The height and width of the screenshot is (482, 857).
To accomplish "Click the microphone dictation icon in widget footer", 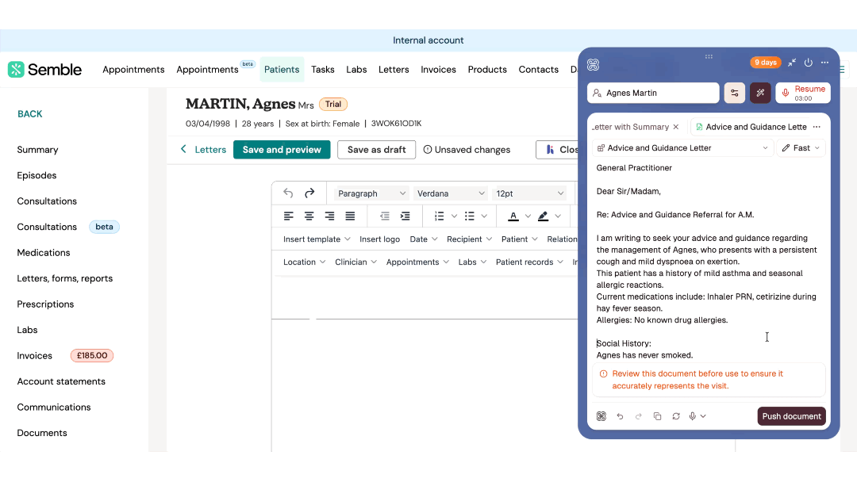I will [693, 416].
